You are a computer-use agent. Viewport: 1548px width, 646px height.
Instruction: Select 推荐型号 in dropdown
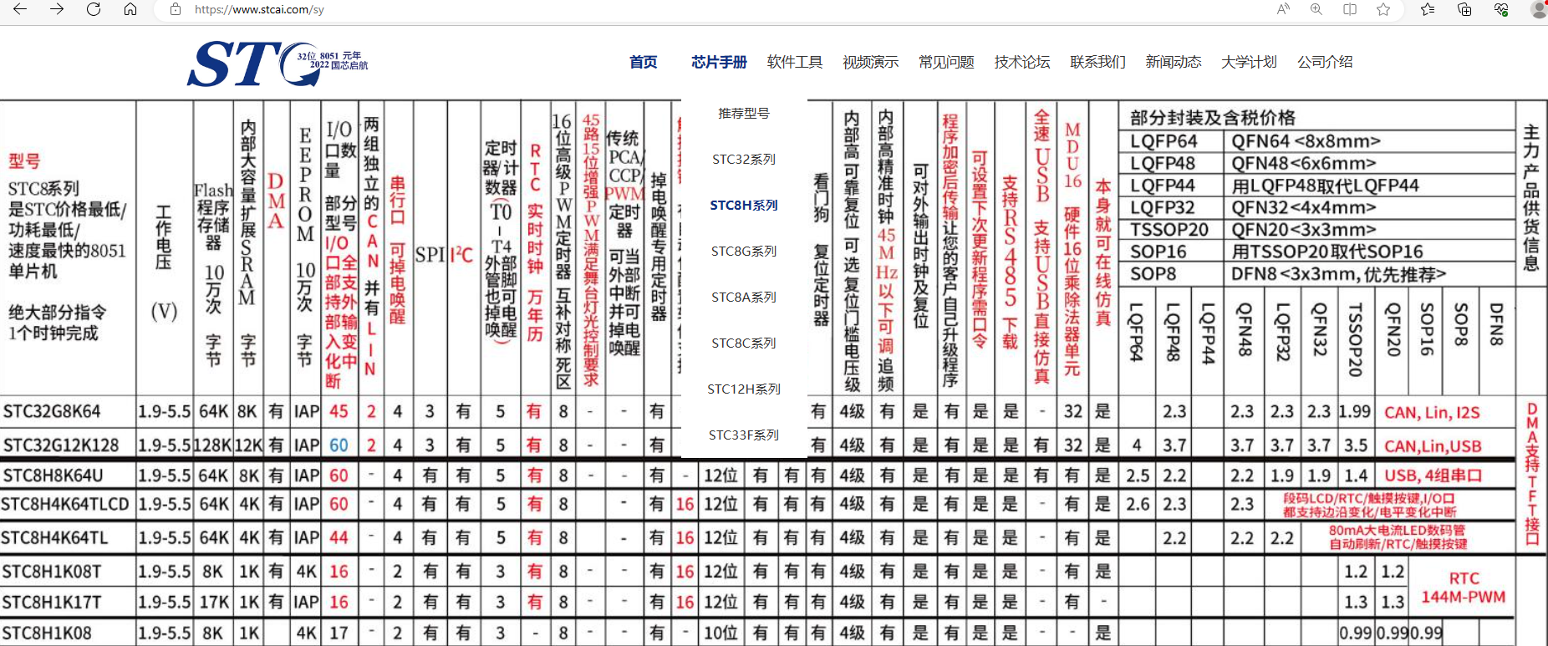pyautogui.click(x=744, y=113)
